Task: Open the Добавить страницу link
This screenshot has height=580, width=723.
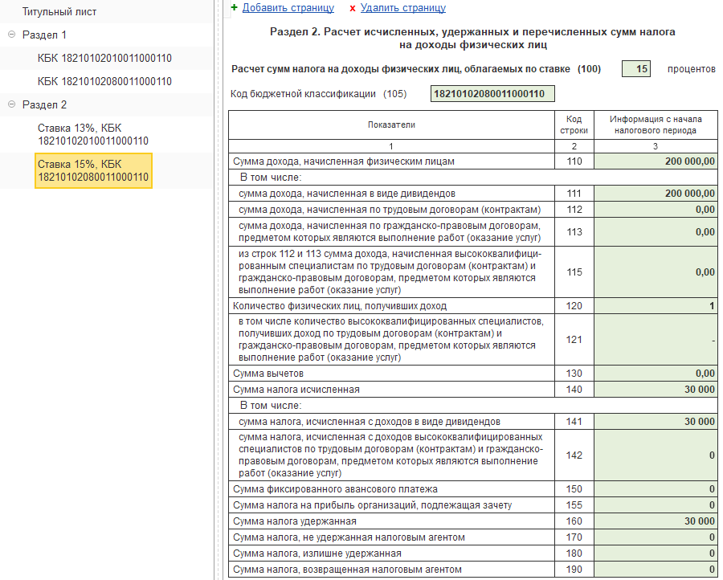Action: pos(288,8)
